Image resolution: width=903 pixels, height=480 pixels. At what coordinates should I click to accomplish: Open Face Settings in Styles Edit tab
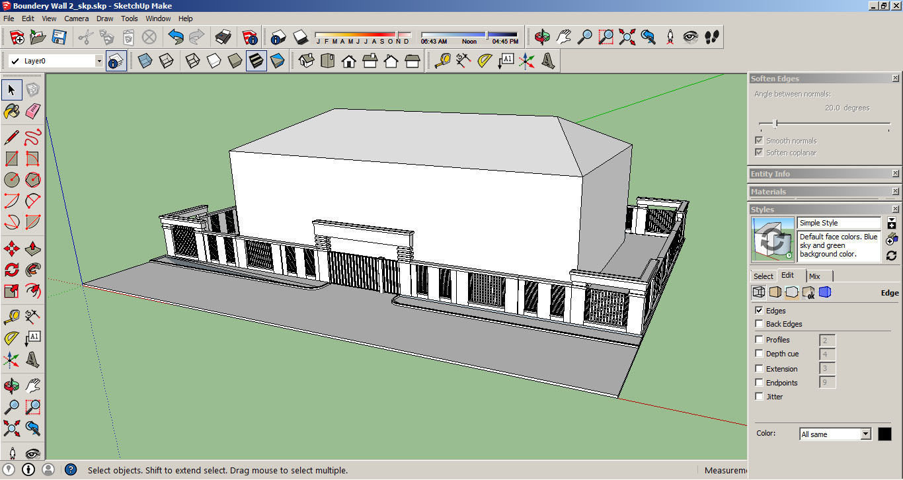click(775, 292)
